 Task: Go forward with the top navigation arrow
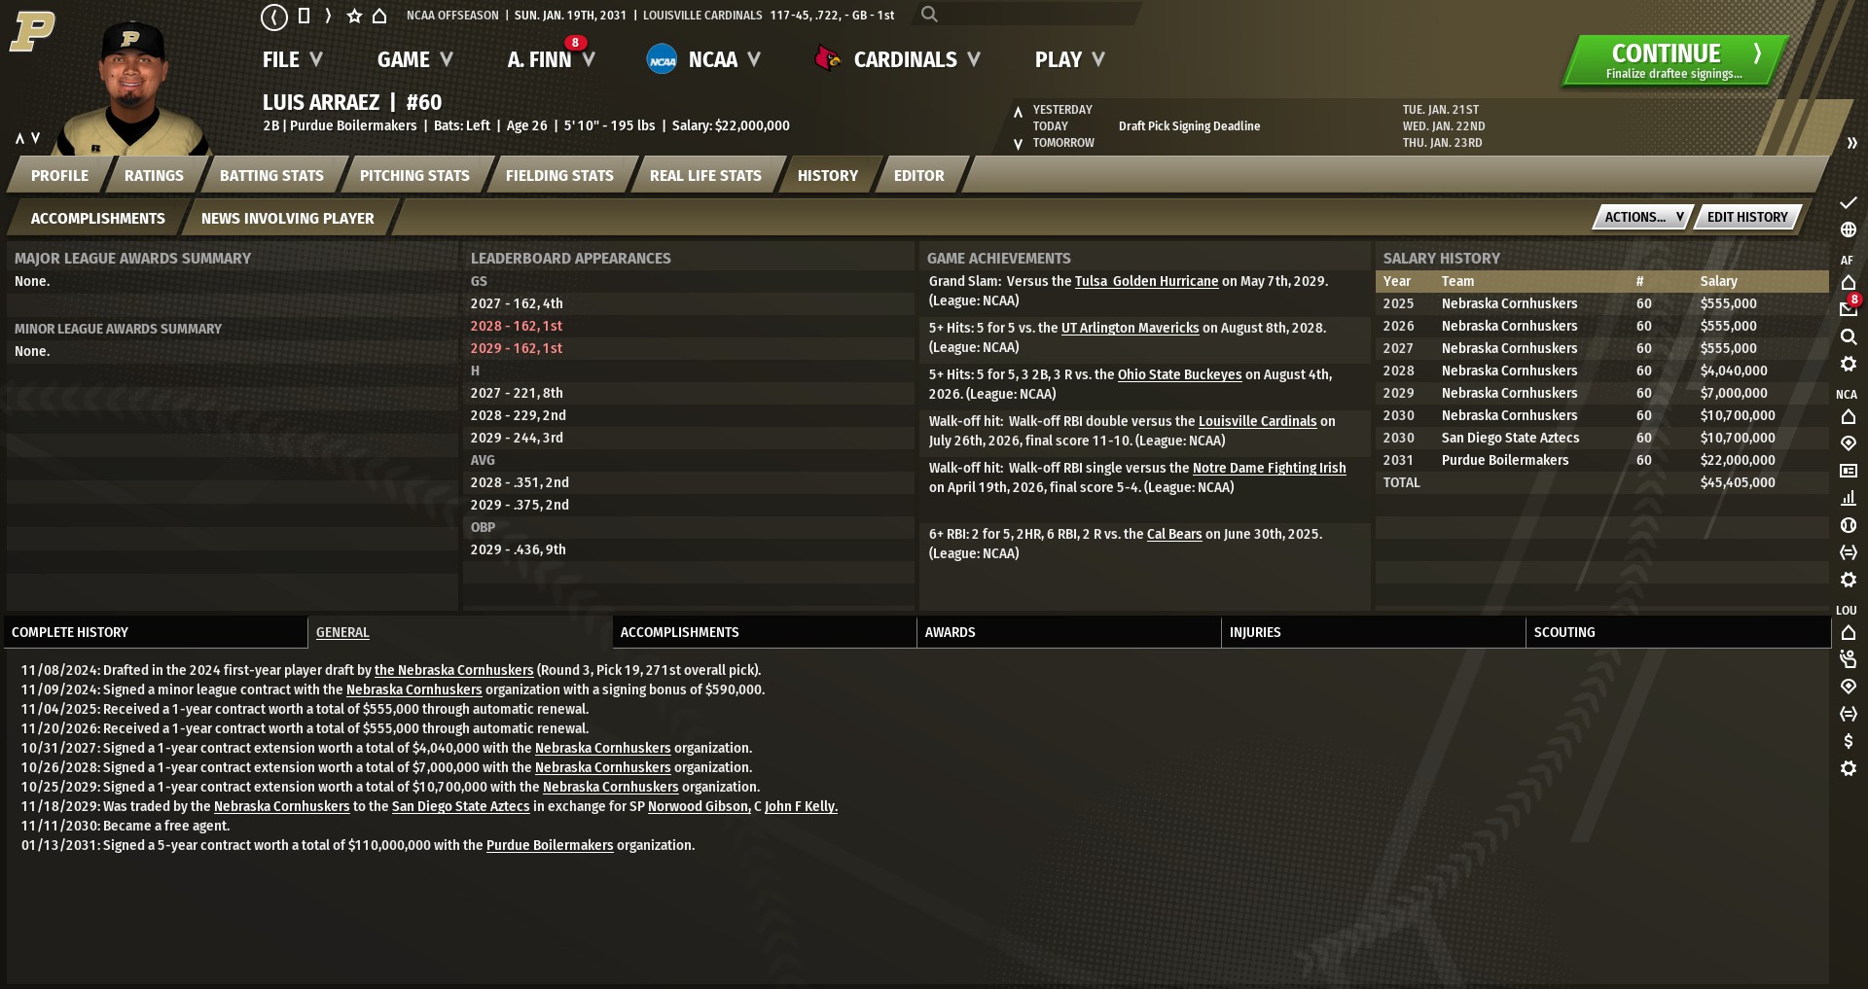328,16
